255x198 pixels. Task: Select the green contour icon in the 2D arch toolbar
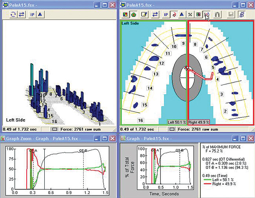point(133,15)
